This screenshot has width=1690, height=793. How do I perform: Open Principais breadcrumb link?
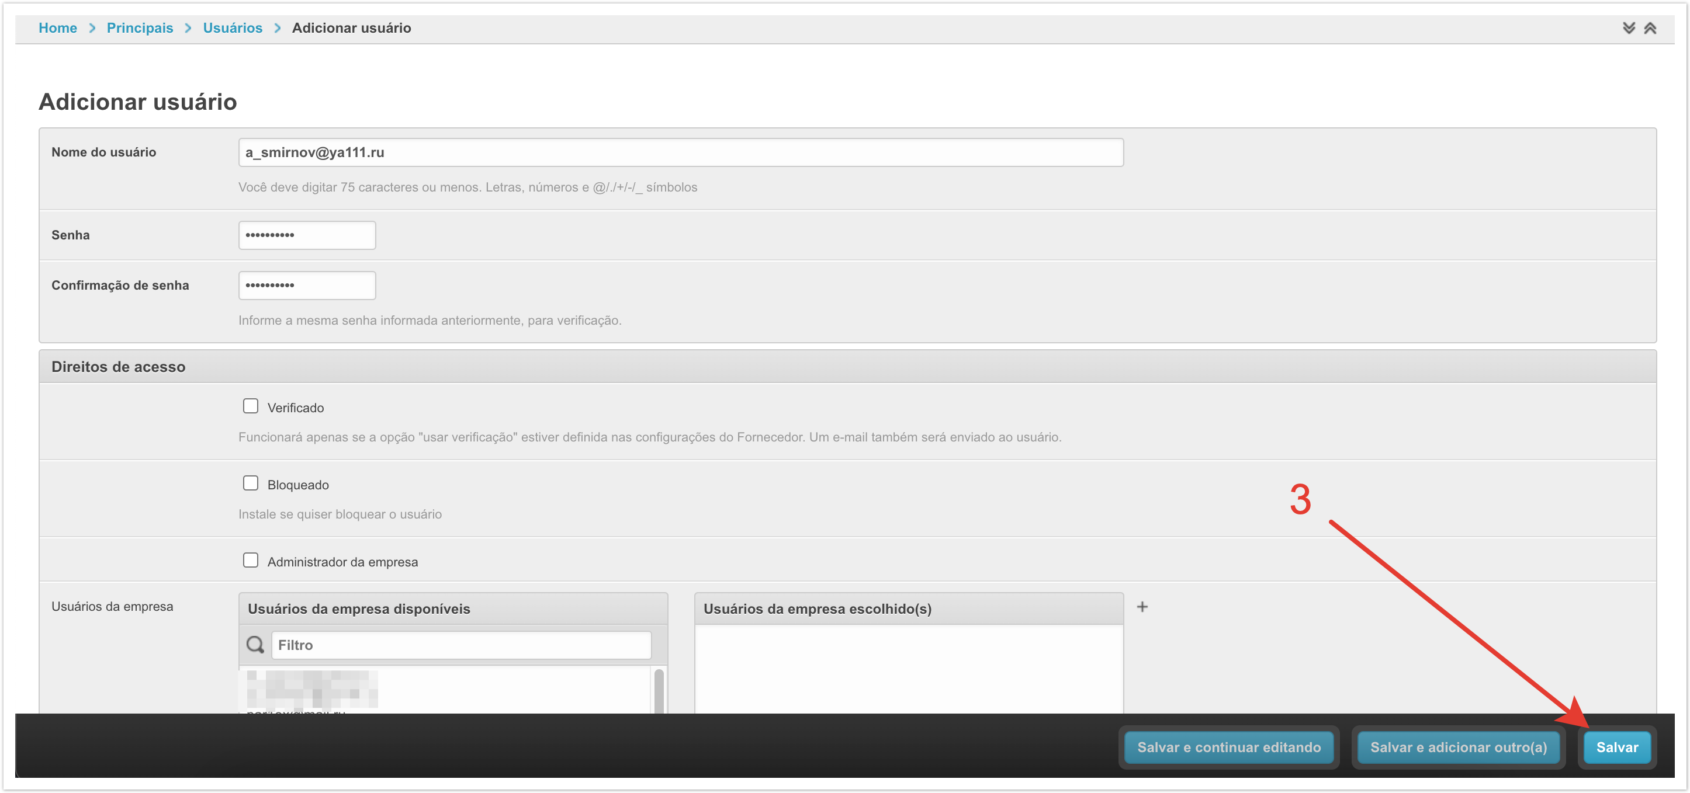140,27
